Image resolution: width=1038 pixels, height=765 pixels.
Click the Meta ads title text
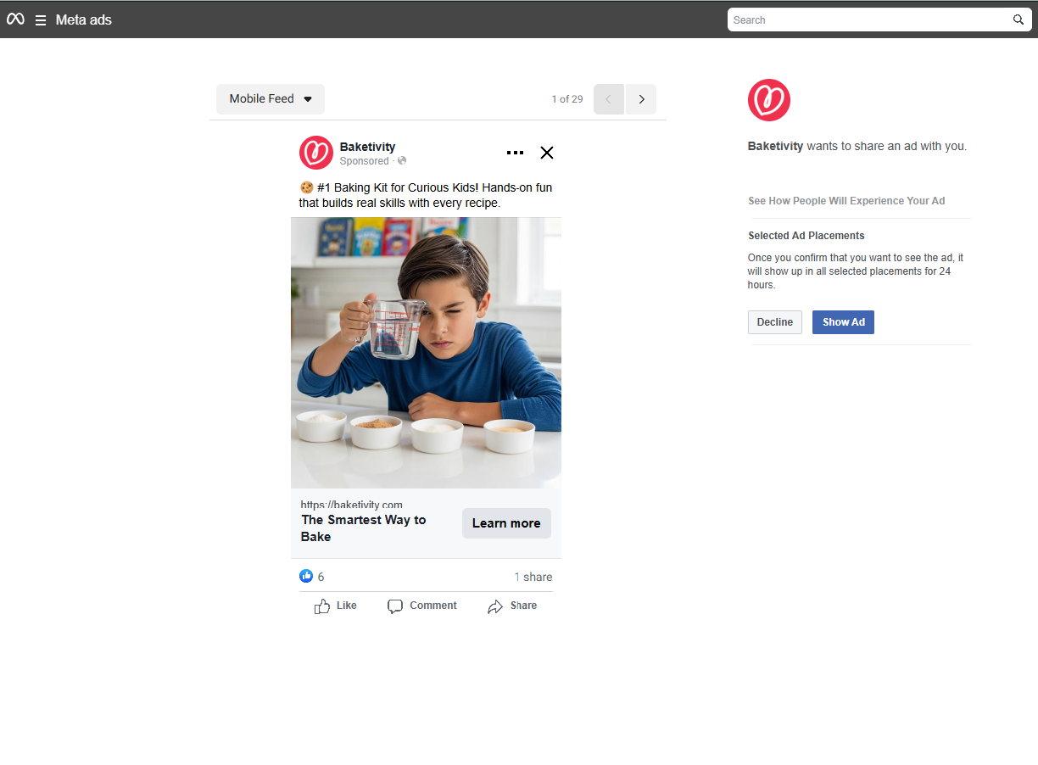tap(84, 20)
